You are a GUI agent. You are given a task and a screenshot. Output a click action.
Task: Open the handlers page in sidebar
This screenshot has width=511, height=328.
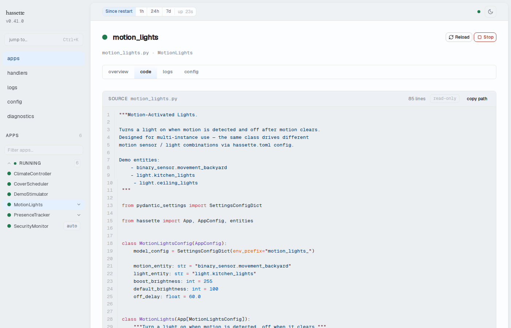click(x=44, y=73)
